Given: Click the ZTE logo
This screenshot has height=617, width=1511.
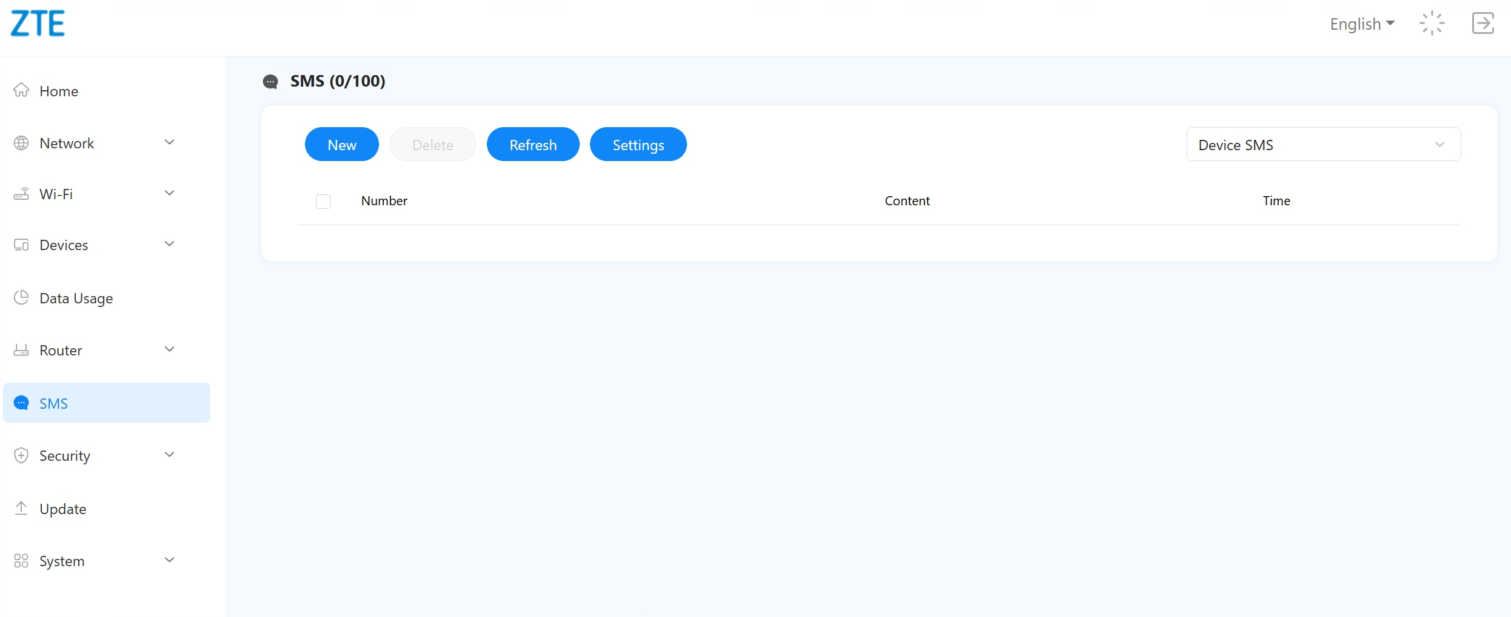Looking at the screenshot, I should click(38, 24).
